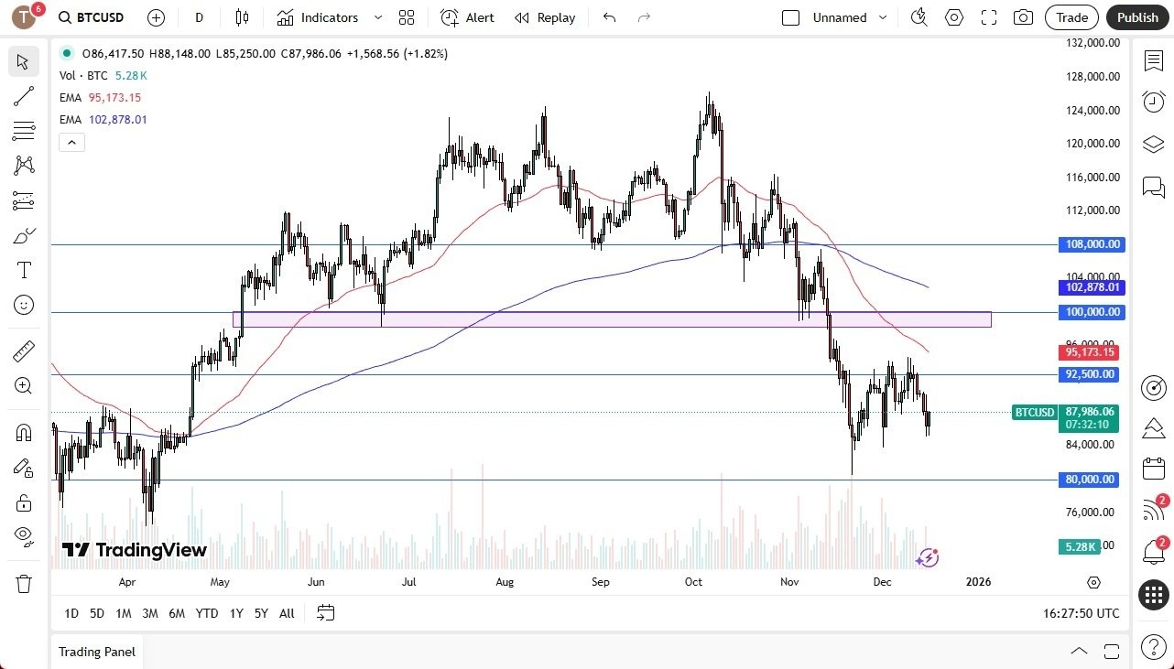
Task: Lock all drawings on the chart
Action: 24,502
